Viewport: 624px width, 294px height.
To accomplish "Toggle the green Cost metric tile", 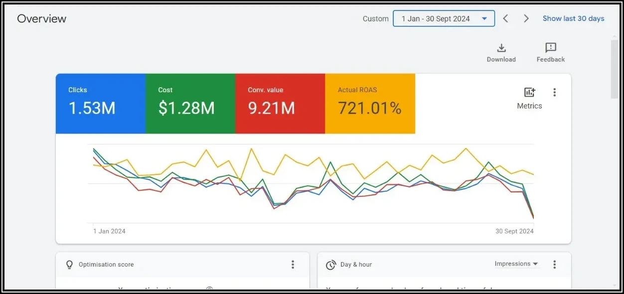I will tap(190, 104).
